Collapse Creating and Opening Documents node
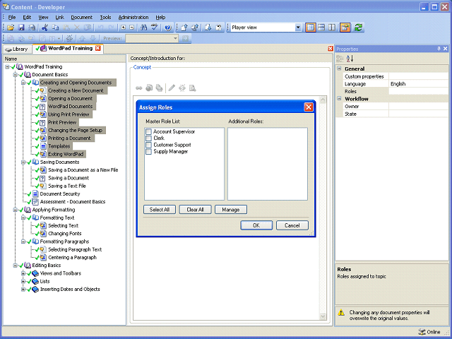Viewport: 452px width, 339px height. (x=23, y=83)
